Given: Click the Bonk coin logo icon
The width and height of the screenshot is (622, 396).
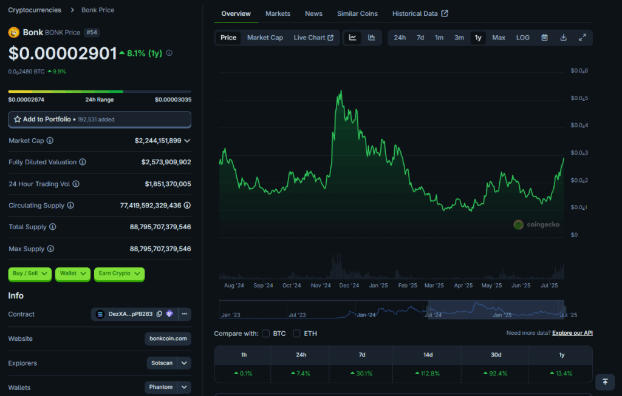Looking at the screenshot, I should pos(13,33).
